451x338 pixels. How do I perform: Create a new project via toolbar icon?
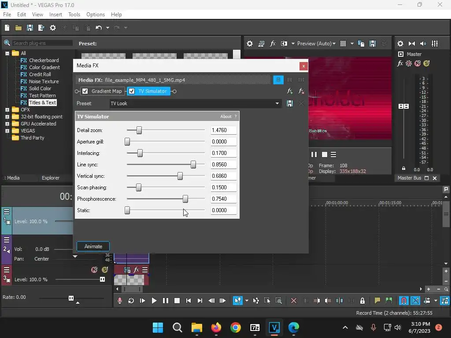[7, 28]
